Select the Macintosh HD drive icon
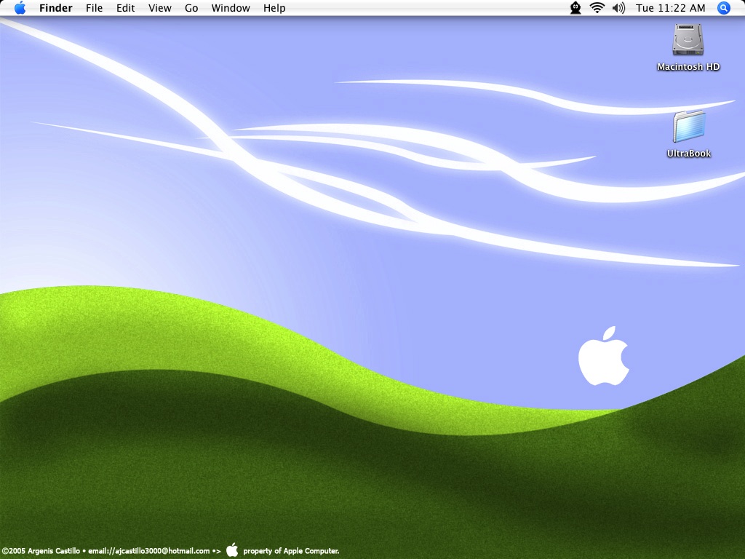The height and width of the screenshot is (559, 745). pyautogui.click(x=688, y=39)
